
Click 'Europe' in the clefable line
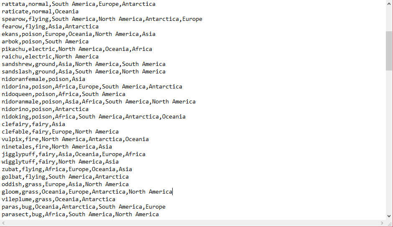[x=61, y=131]
